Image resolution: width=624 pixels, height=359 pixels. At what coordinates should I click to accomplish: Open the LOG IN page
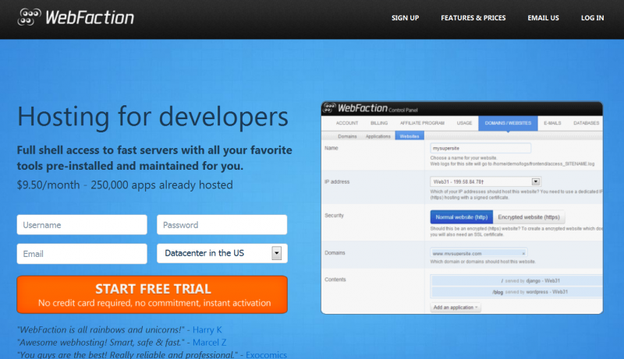[x=592, y=18]
